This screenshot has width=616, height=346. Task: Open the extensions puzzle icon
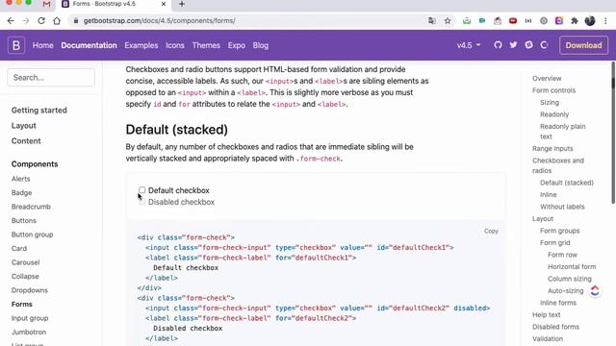click(575, 21)
